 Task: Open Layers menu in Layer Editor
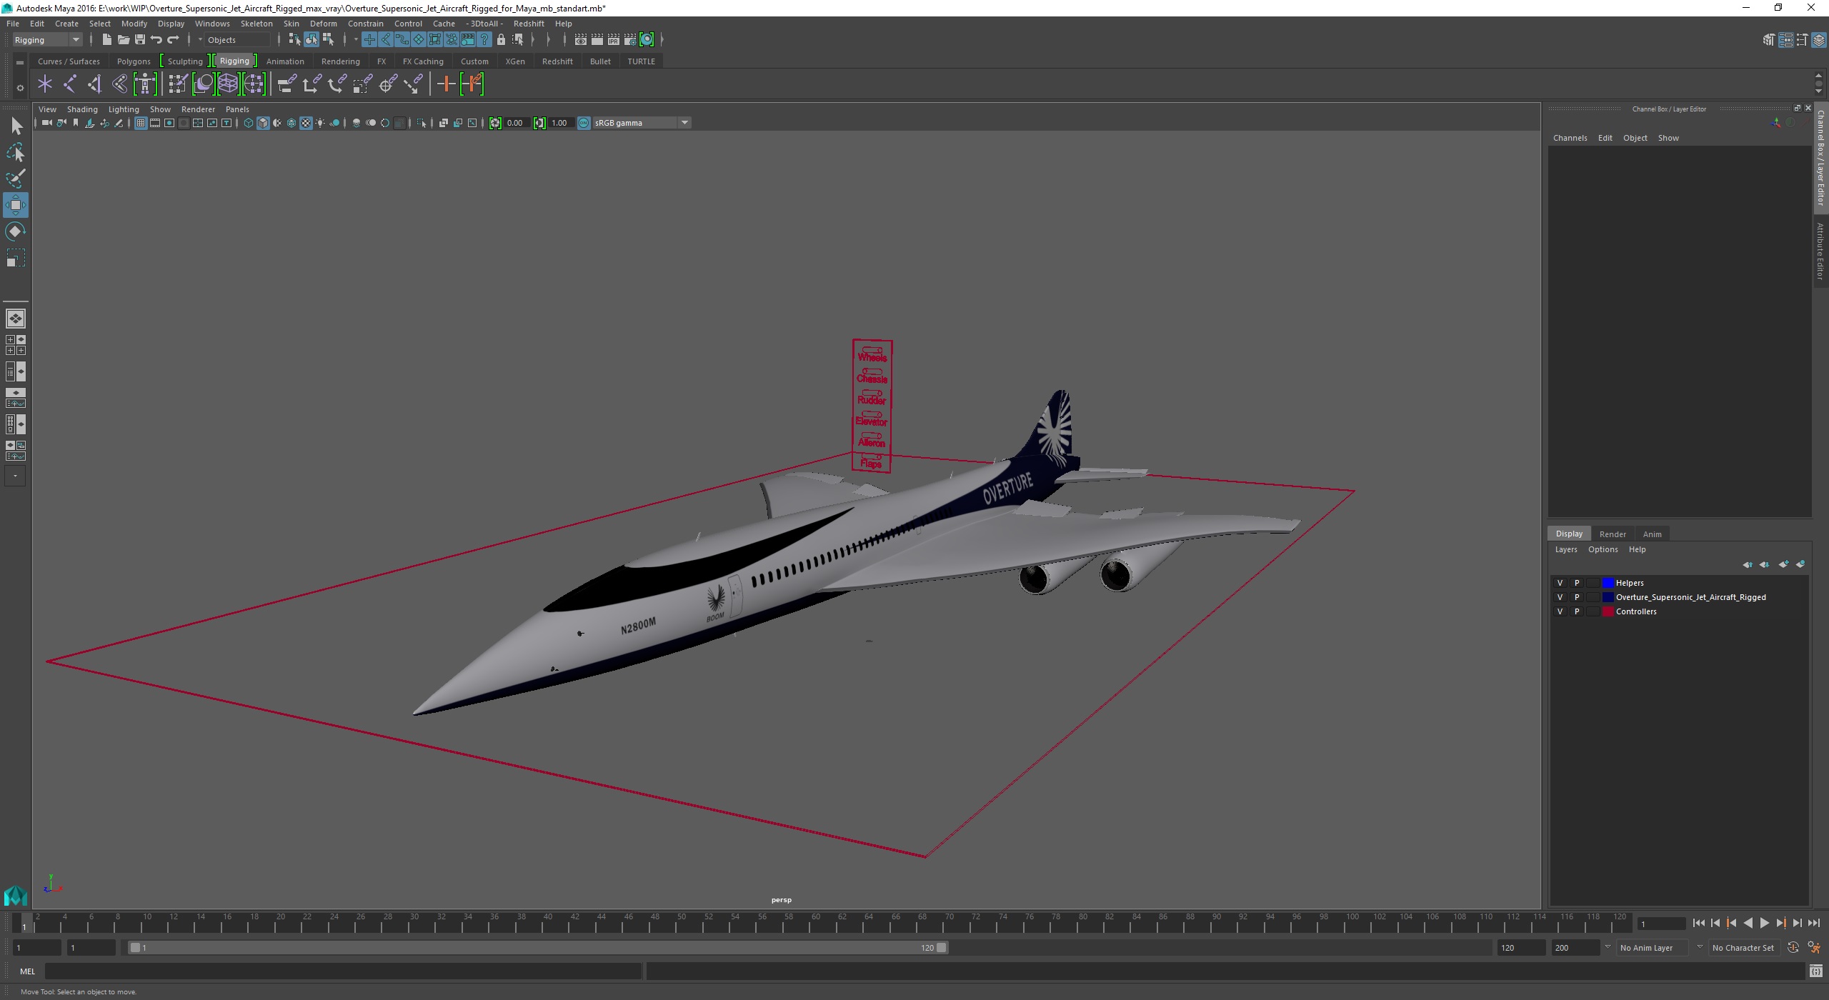pos(1566,549)
